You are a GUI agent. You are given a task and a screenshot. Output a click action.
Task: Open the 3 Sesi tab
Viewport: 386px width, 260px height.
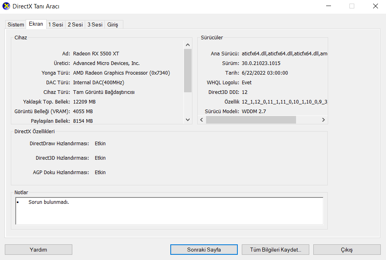tap(95, 24)
